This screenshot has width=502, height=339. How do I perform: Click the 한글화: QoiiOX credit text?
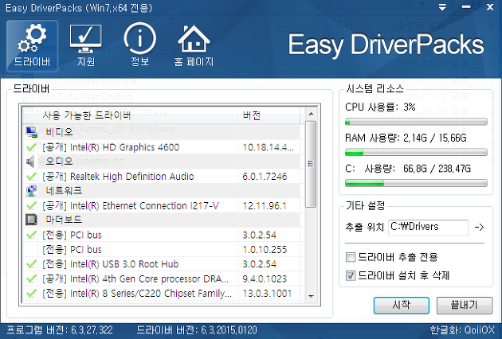(x=462, y=330)
